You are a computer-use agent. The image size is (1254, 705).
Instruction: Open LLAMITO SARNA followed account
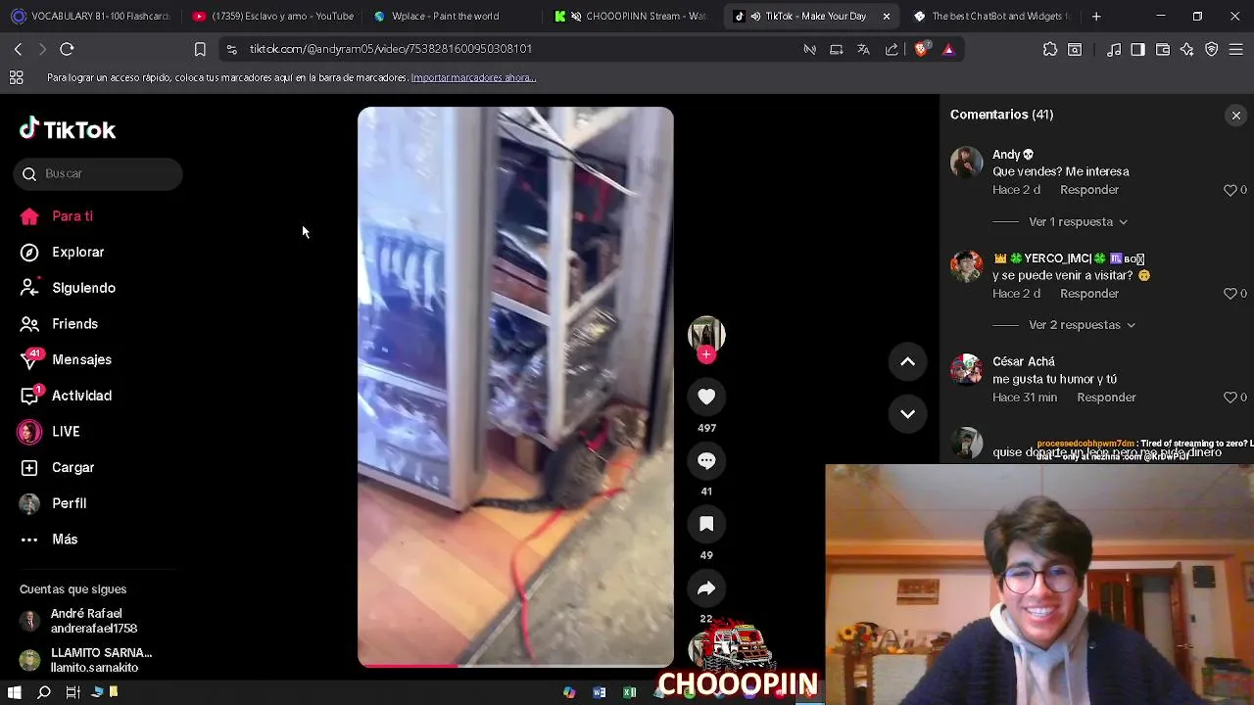88,660
